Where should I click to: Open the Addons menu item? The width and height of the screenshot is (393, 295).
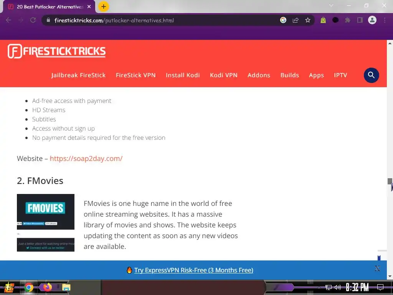coord(259,75)
